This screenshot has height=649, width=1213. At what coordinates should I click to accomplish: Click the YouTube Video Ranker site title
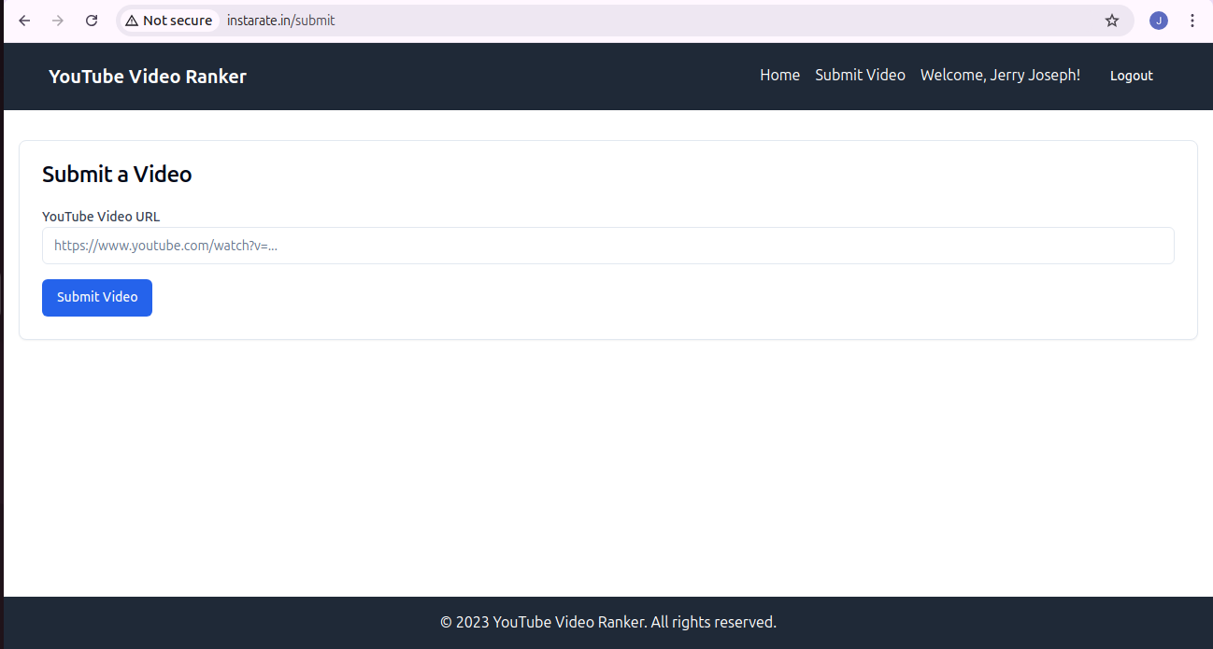[148, 77]
